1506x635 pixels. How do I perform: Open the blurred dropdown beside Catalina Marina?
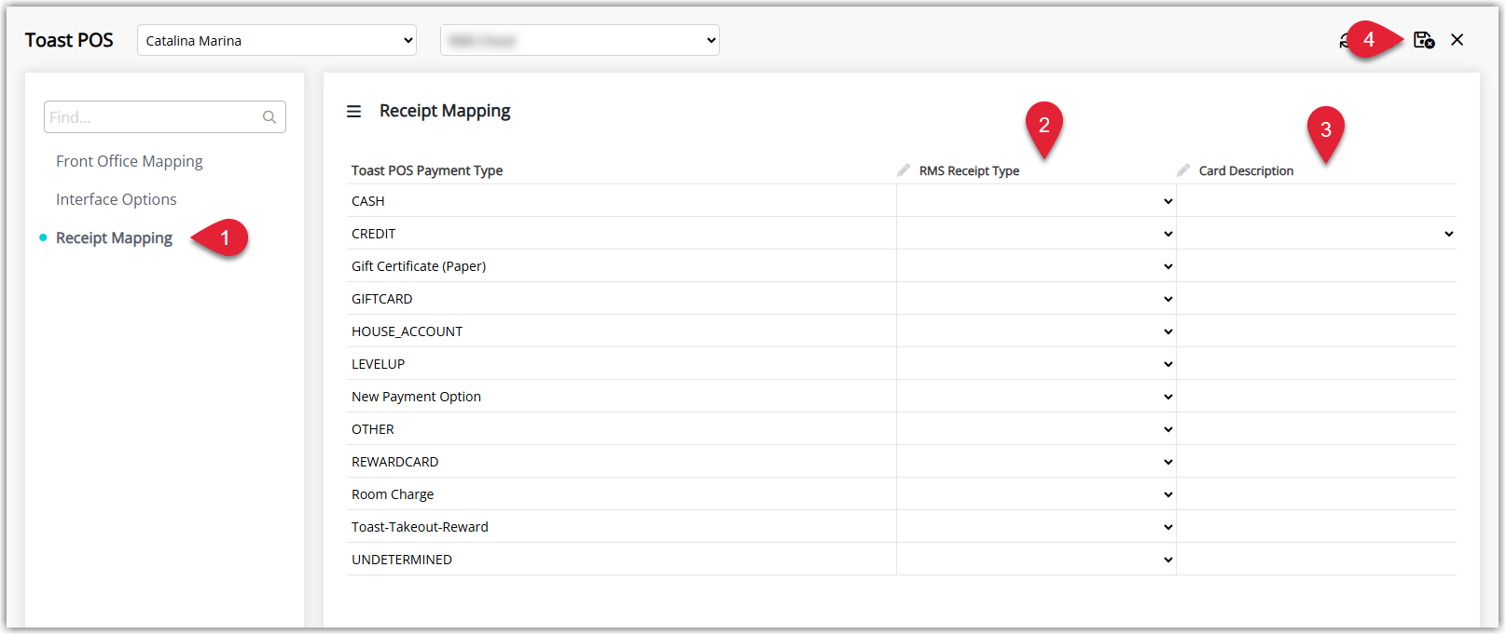tap(580, 40)
